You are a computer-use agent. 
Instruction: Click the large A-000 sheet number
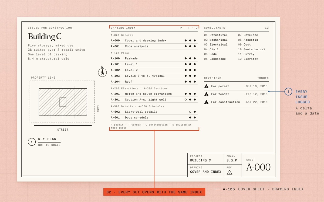pyautogui.click(x=258, y=167)
